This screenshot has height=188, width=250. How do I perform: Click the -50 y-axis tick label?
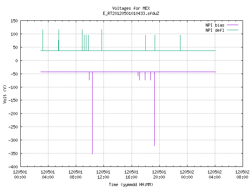point(14,74)
